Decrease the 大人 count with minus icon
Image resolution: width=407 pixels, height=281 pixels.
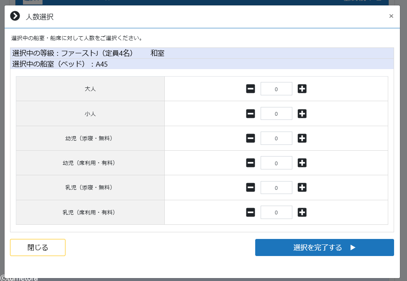(251, 89)
